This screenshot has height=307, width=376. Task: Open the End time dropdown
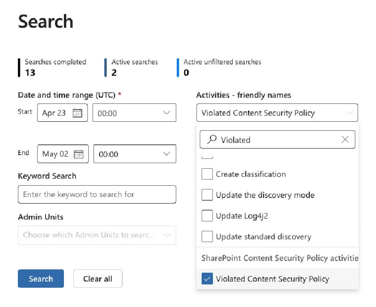point(165,154)
